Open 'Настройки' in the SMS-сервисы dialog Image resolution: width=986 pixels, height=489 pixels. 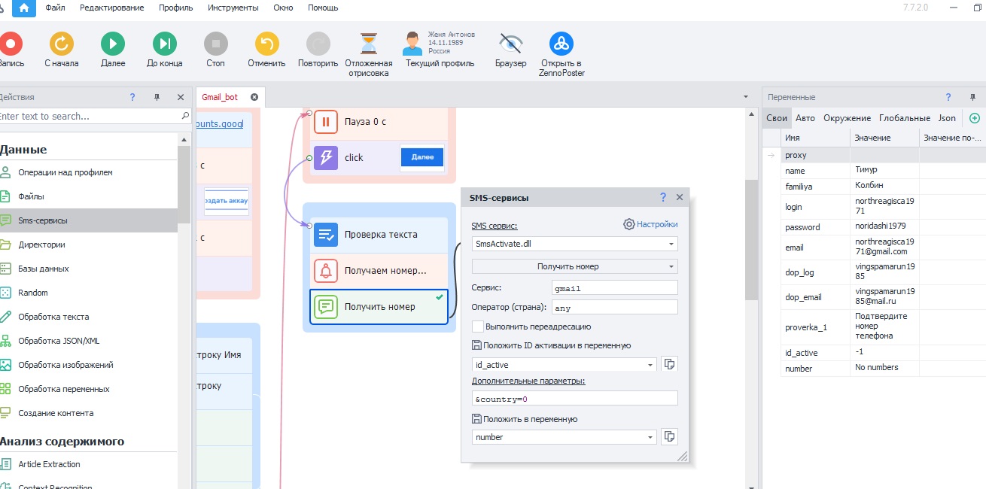pos(650,224)
